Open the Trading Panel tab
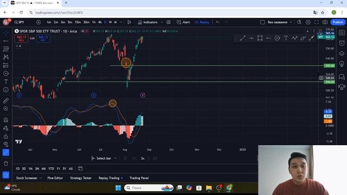The height and width of the screenshot is (195, 347). coord(139,178)
